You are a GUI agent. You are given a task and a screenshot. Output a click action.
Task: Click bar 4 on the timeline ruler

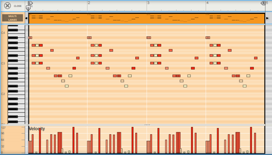[207, 3]
